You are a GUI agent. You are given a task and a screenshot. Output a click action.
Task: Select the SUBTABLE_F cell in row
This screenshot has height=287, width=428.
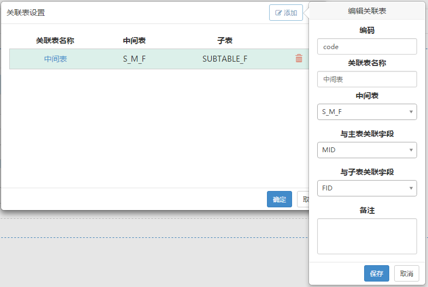point(225,59)
